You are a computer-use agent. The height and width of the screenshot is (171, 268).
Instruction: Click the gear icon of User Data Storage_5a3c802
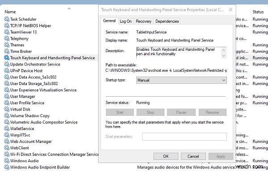coord(7,83)
